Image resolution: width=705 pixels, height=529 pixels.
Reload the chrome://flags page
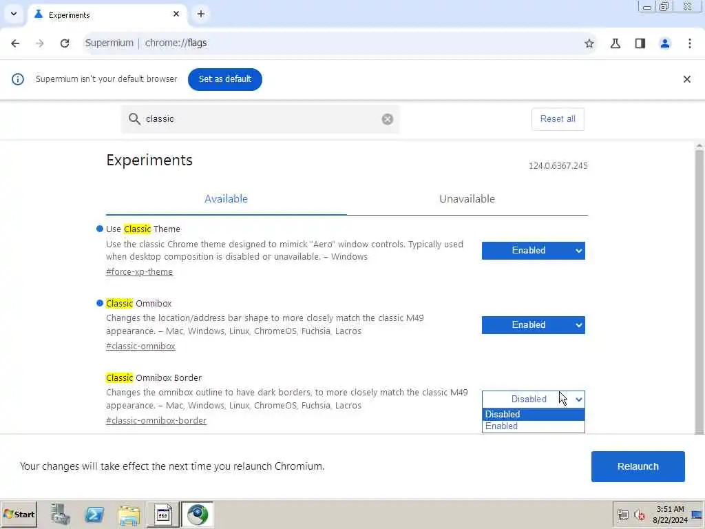point(65,43)
